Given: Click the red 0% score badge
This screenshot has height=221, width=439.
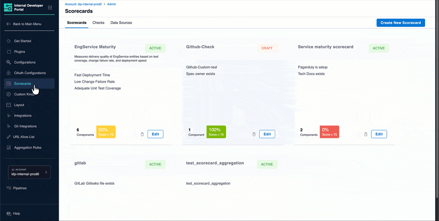Looking at the screenshot, I should click(330, 132).
